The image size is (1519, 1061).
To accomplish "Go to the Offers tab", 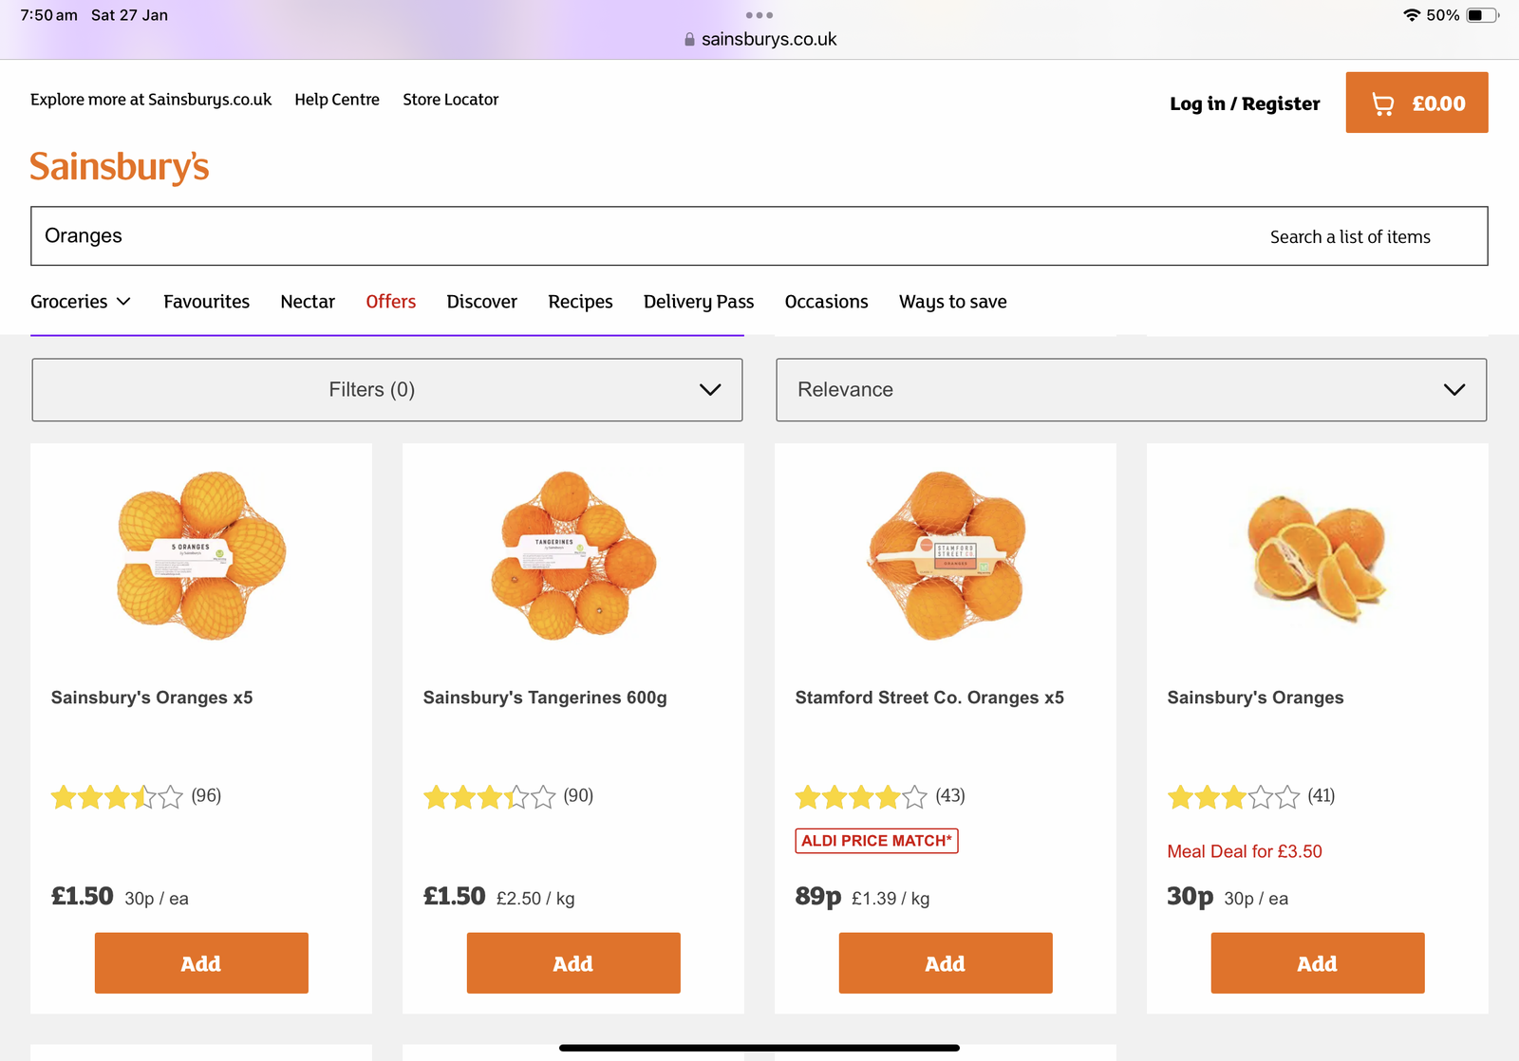I will coord(391,302).
